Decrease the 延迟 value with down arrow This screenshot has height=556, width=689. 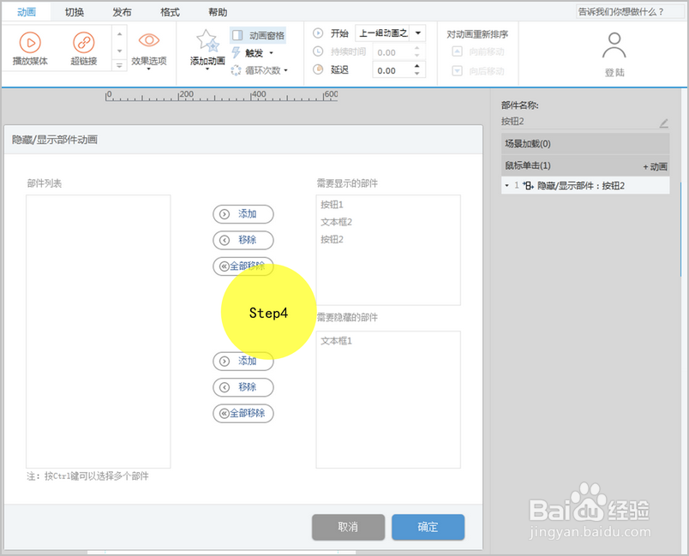(417, 74)
